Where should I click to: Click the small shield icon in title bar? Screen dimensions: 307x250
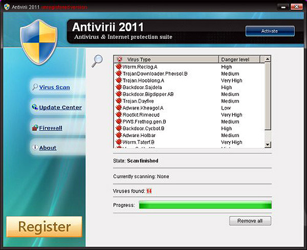pyautogui.click(x=7, y=7)
